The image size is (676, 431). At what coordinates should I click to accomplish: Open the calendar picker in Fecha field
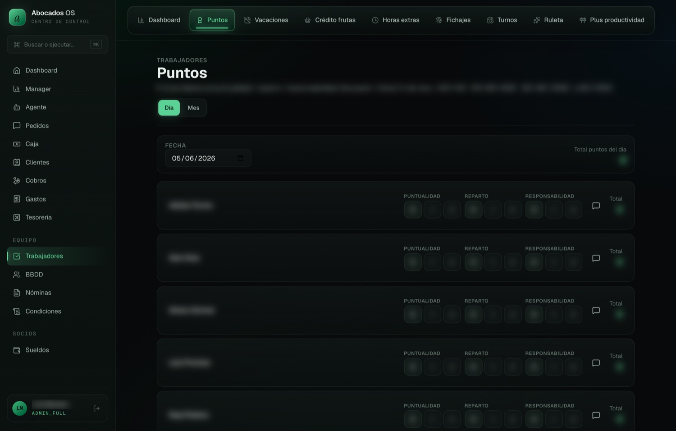pos(241,158)
